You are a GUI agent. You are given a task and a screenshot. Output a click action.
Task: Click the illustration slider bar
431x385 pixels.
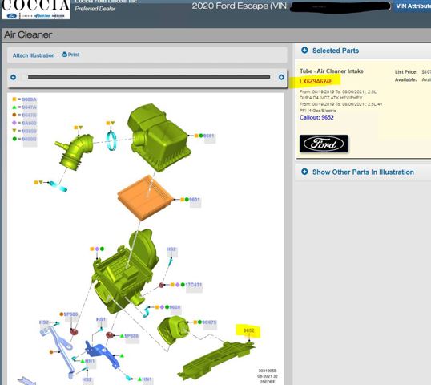coord(149,77)
